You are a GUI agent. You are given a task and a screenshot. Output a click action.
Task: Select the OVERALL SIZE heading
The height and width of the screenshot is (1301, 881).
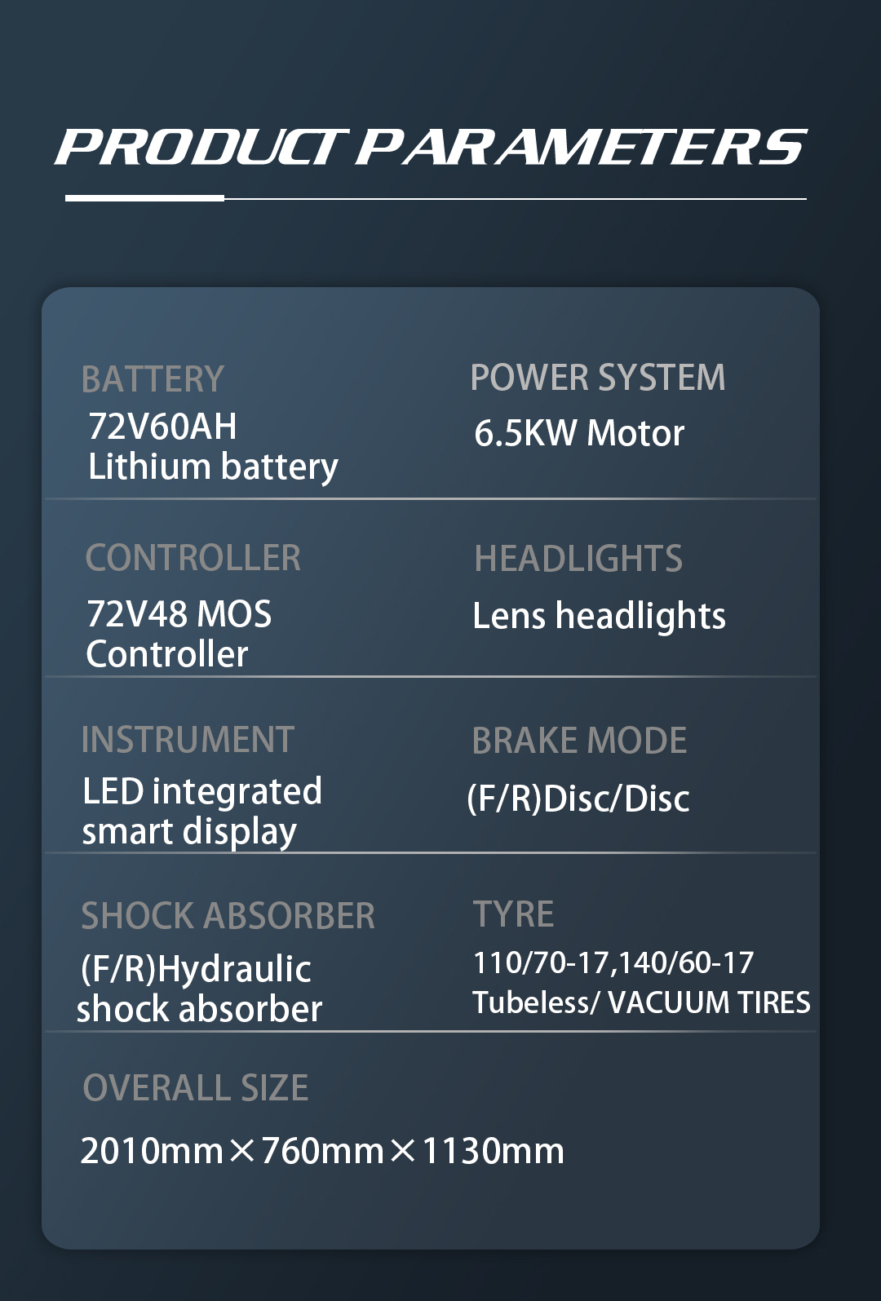196,1088
